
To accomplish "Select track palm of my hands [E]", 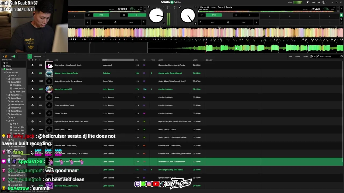I will [x=63, y=89].
